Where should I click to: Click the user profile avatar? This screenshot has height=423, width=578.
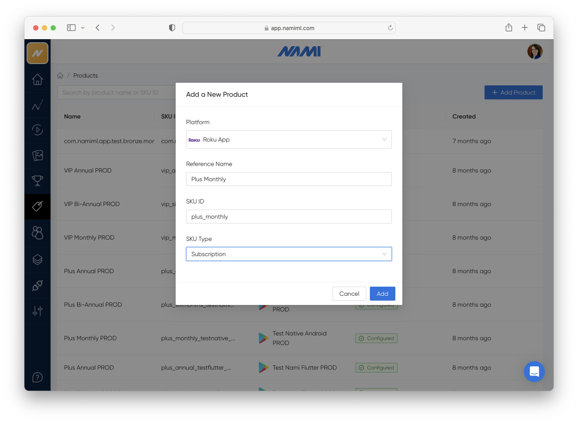pyautogui.click(x=535, y=51)
